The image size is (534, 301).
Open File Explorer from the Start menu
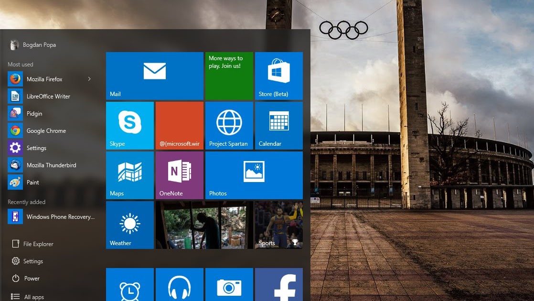tap(33, 244)
